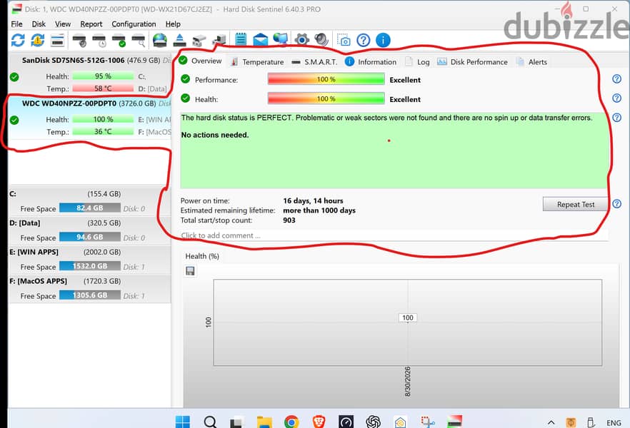Switch to the Overview tab

[201, 61]
